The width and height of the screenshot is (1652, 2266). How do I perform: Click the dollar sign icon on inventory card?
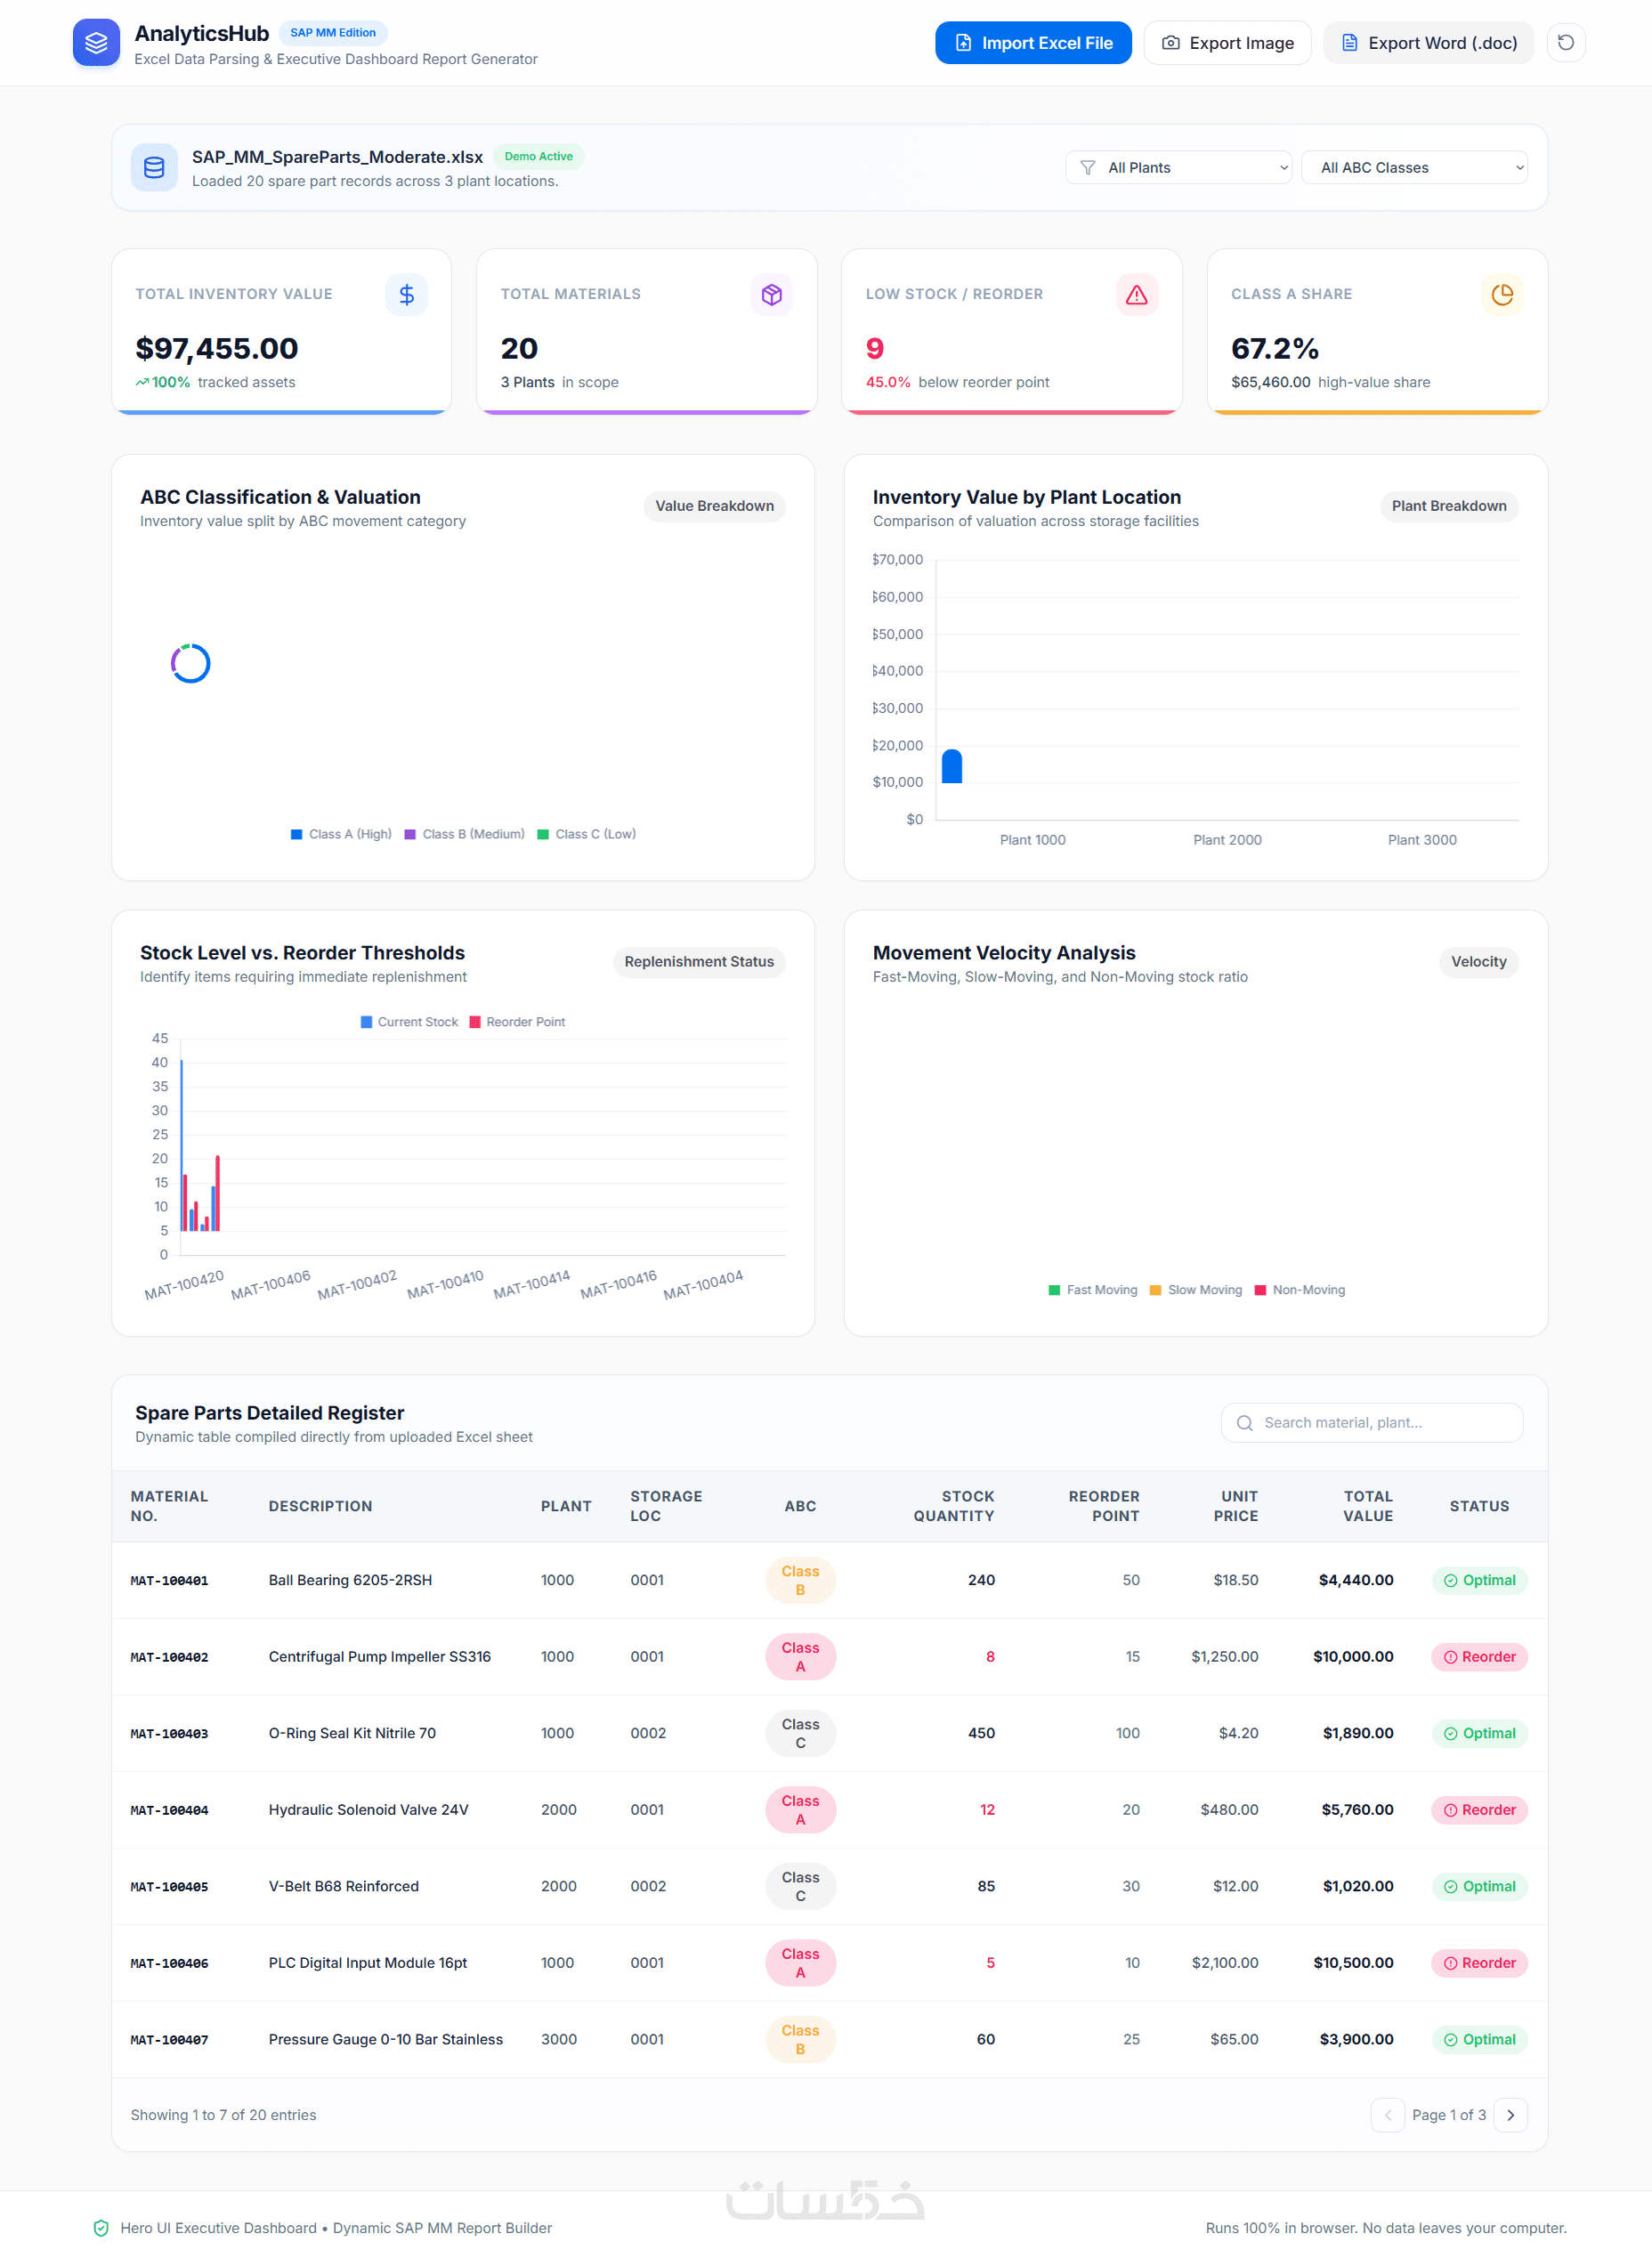(406, 295)
